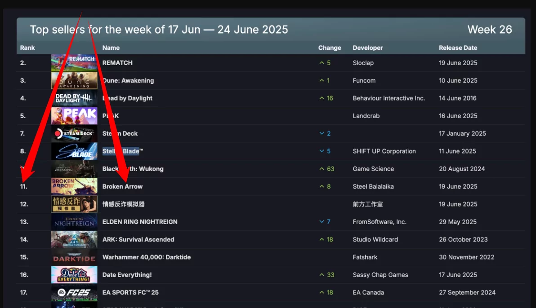
Task: Click the REMATCH game title
Action: [x=117, y=63]
